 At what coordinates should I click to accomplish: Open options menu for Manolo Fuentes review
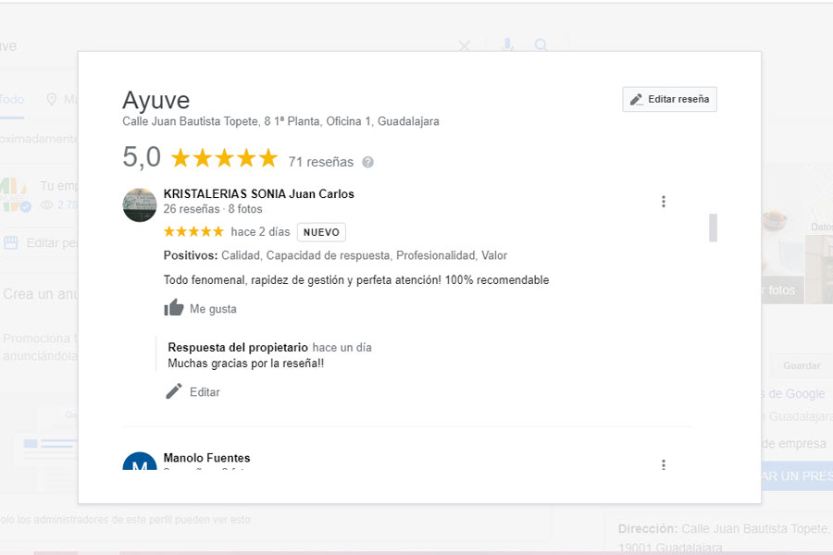(x=663, y=464)
